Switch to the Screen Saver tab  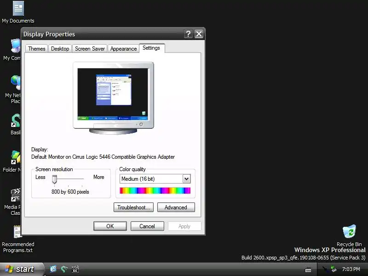pyautogui.click(x=90, y=49)
